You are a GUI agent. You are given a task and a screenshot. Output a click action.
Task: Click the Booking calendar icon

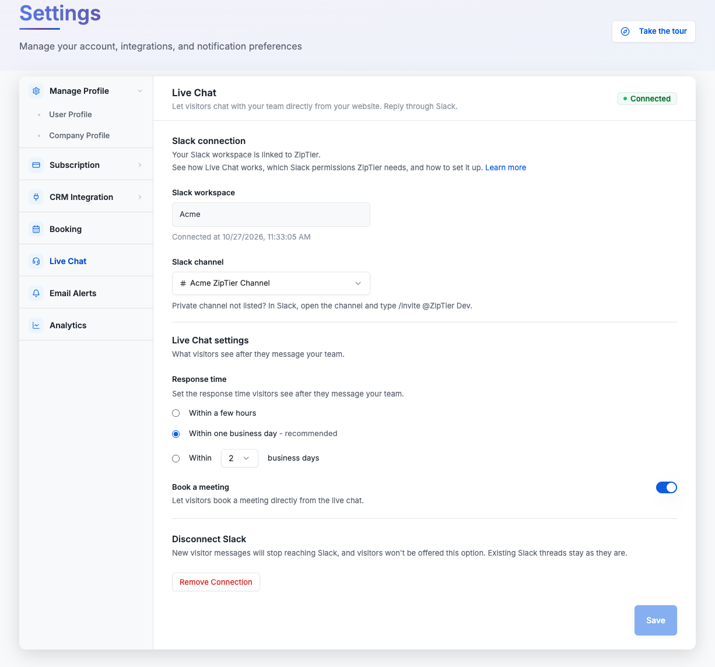coord(36,229)
